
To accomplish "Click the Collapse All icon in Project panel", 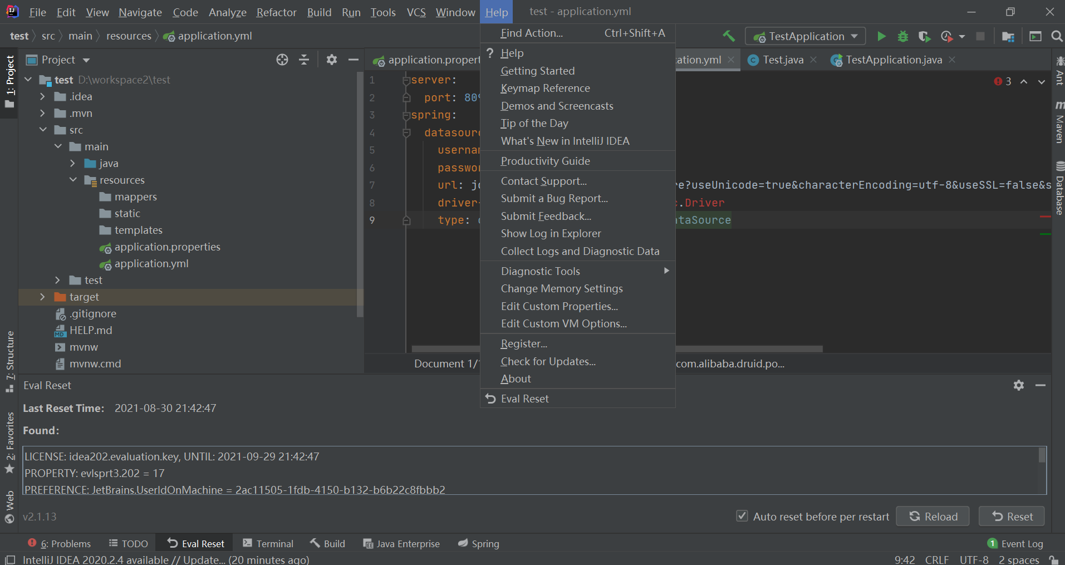I will [x=304, y=60].
